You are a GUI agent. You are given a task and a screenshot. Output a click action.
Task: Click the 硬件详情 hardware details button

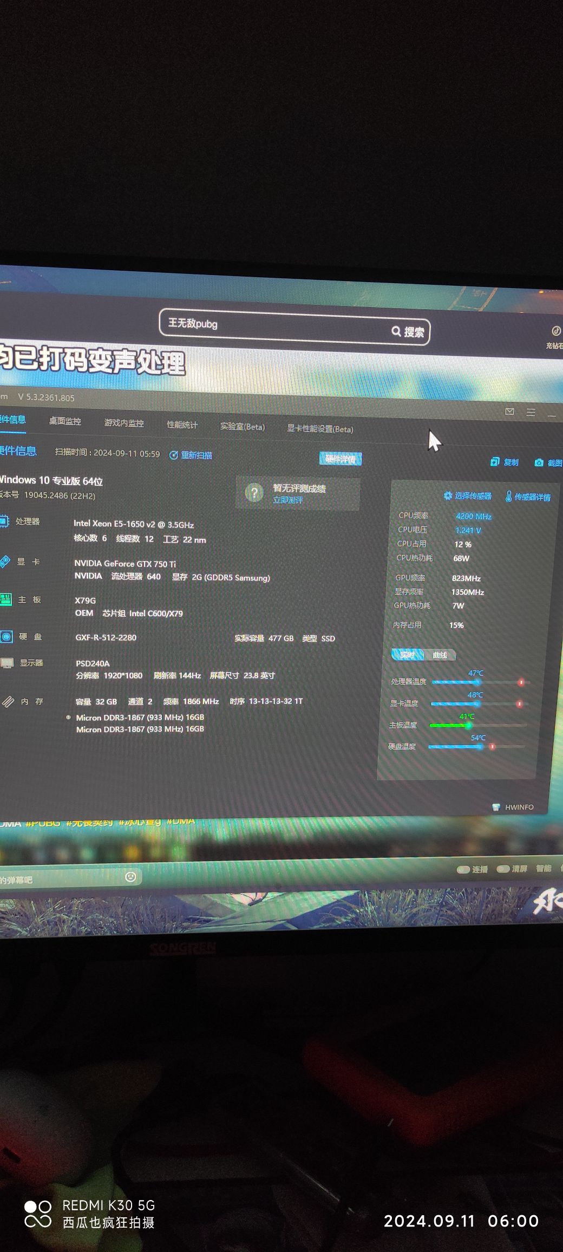pos(341,459)
